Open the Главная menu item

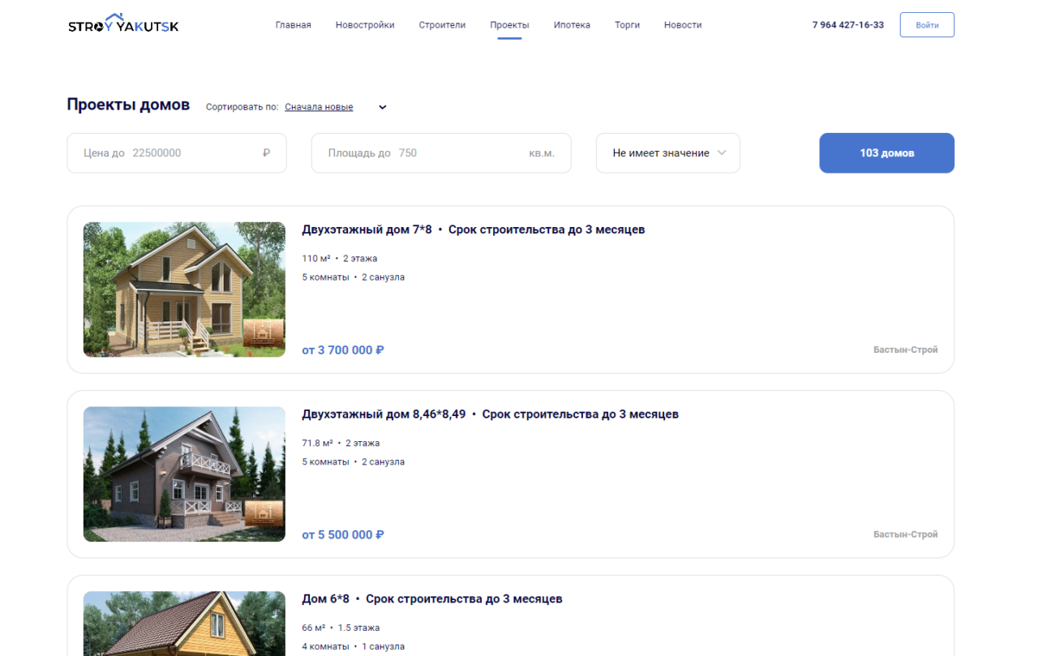[293, 25]
